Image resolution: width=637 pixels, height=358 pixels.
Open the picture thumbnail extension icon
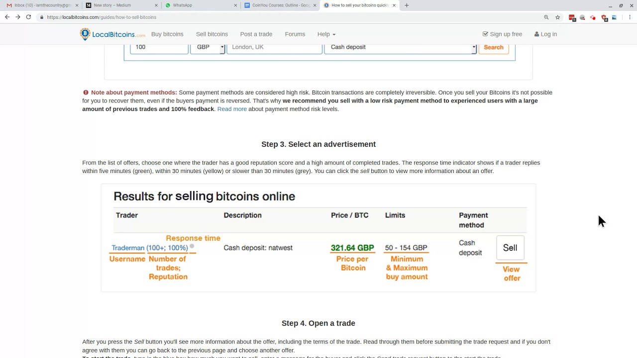click(x=614, y=17)
